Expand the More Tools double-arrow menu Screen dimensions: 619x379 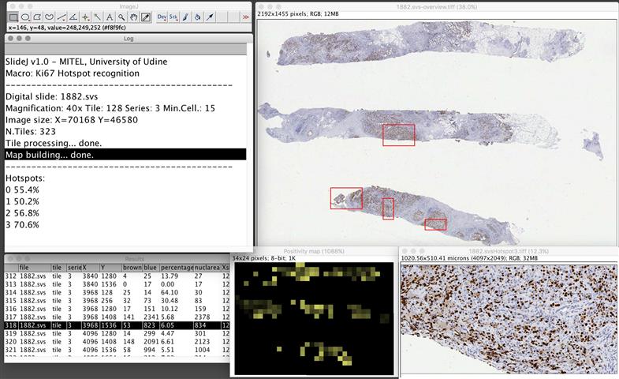pos(245,17)
